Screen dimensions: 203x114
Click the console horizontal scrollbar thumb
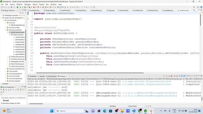pyautogui.click(x=36, y=104)
